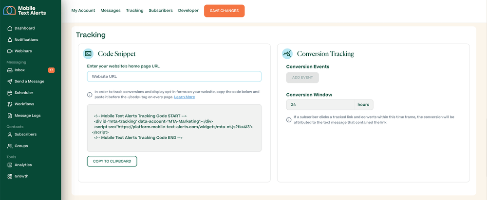
Task: Open the Subscribers top tab
Action: (x=161, y=11)
